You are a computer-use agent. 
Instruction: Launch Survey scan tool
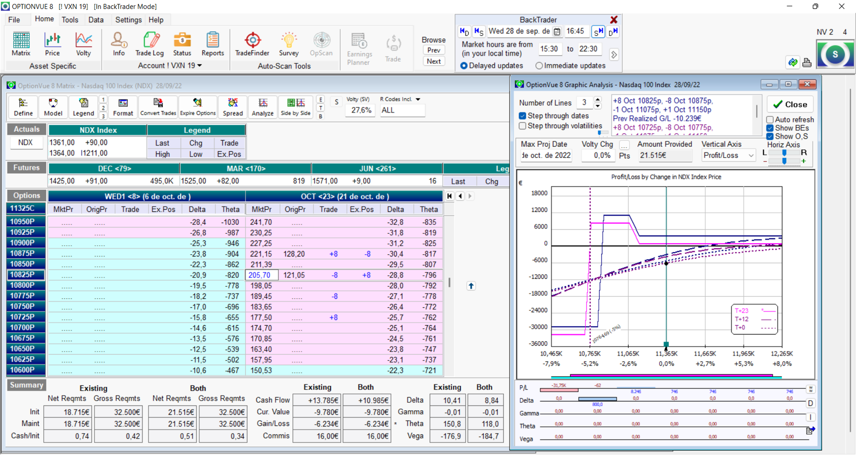point(289,44)
